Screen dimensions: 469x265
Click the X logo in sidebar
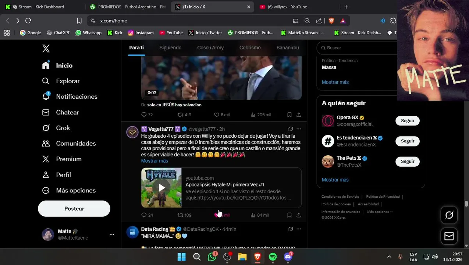point(46,49)
